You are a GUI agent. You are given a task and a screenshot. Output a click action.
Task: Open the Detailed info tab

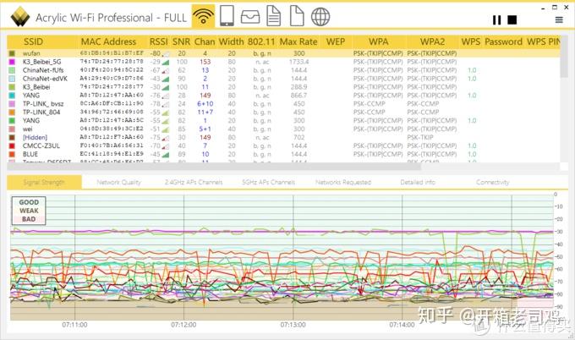click(x=418, y=183)
